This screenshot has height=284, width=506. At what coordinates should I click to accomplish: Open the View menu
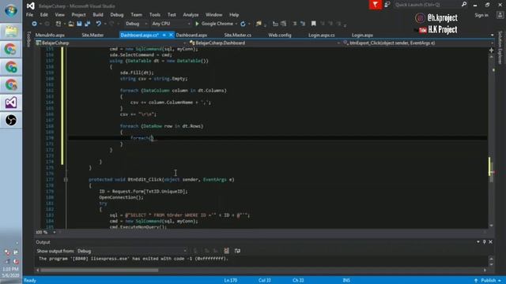[60, 15]
